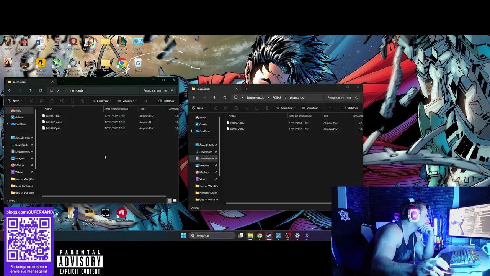Open Need for Speed folder in left sidebar
This screenshot has height=276, width=490.
22,186
